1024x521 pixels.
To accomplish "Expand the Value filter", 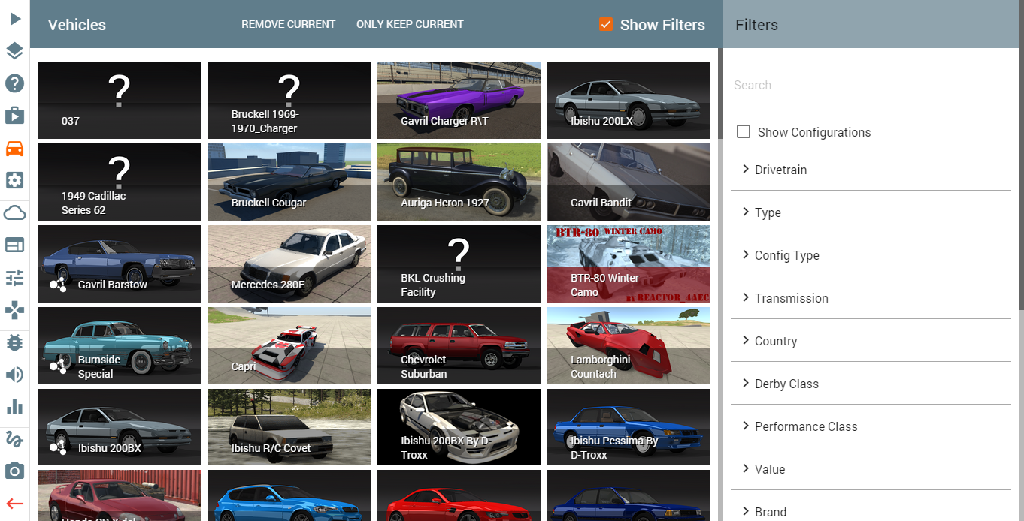I will point(871,469).
